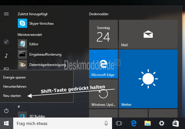
Task: Click the Frag mich etwas search box
Action: pyautogui.click(x=63, y=123)
